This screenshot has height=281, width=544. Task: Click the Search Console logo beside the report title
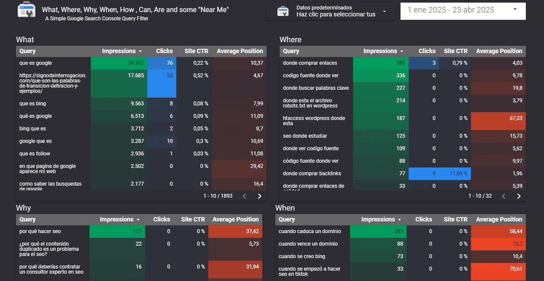pos(27,10)
